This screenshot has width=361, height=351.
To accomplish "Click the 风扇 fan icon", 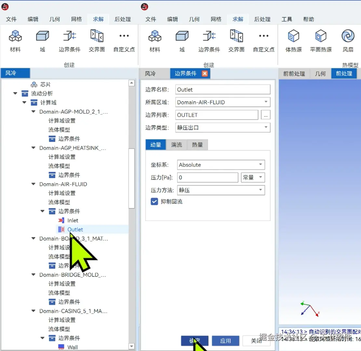I will [x=348, y=36].
